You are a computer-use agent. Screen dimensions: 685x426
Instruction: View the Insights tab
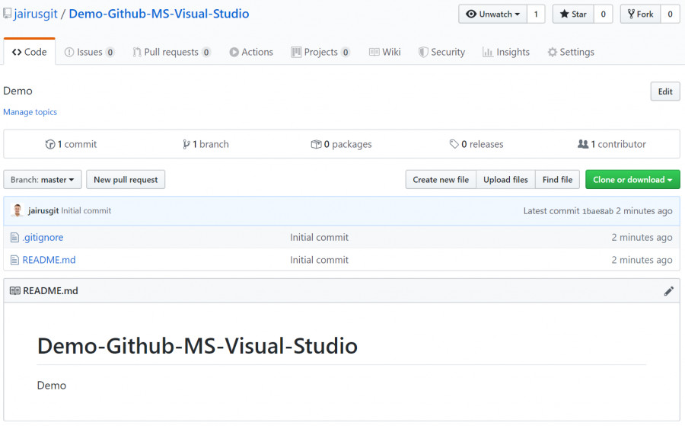[x=506, y=52]
